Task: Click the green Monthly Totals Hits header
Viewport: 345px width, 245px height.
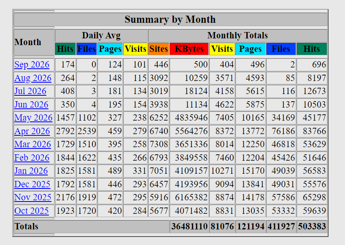Action: pos(312,49)
